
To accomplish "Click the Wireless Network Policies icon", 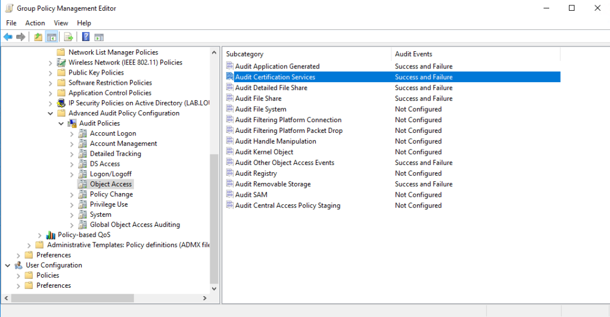I will click(61, 62).
